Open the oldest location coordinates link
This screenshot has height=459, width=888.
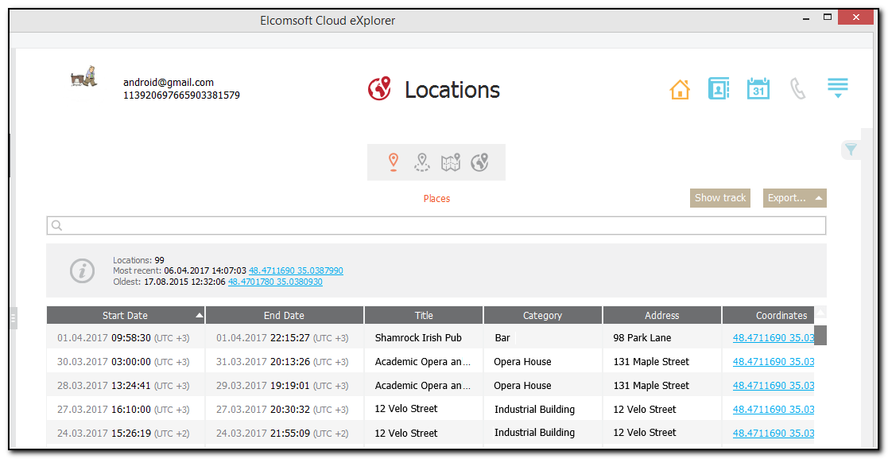[x=275, y=282]
